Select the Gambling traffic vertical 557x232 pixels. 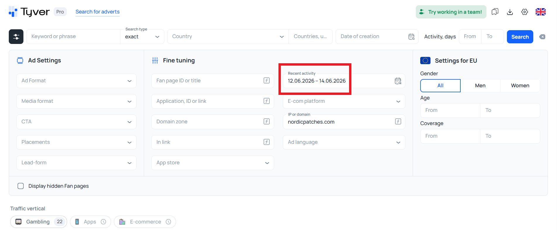(39, 222)
